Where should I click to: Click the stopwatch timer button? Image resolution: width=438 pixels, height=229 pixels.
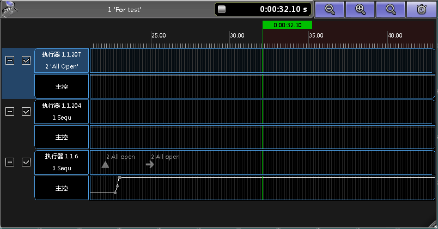(x=421, y=9)
